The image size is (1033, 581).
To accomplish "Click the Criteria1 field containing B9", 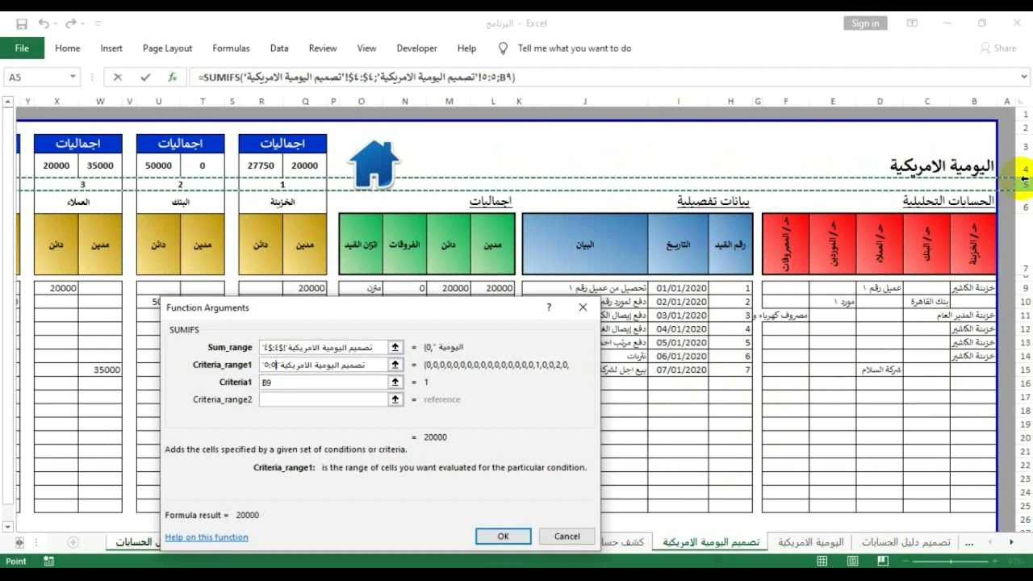I will (x=323, y=382).
